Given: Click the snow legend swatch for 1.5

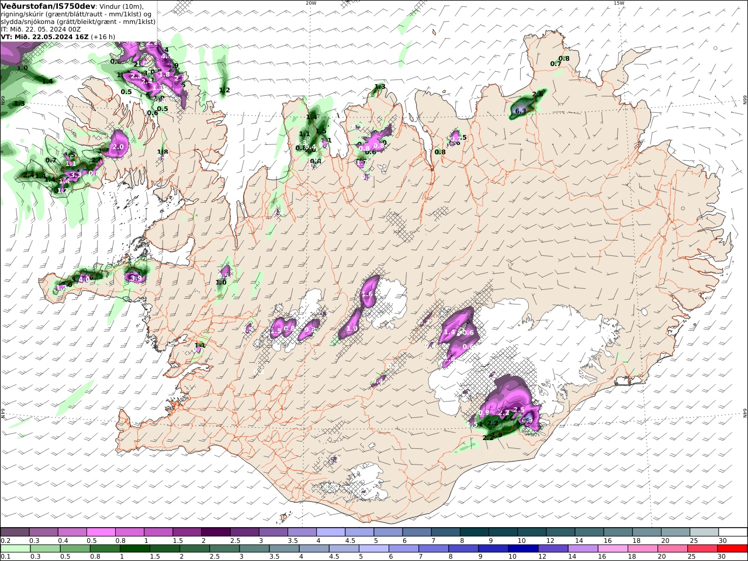Looking at the screenshot, I should 187,532.
